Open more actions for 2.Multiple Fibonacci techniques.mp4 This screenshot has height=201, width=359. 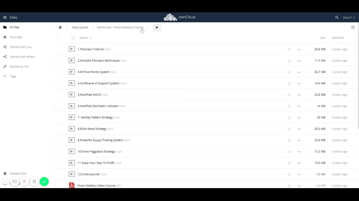tap(299, 61)
